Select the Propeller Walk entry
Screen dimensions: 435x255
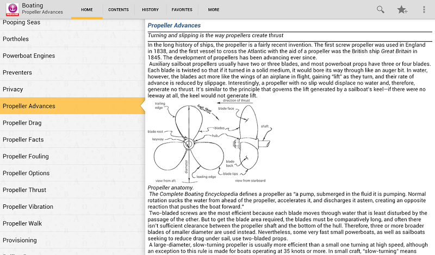click(x=72, y=223)
